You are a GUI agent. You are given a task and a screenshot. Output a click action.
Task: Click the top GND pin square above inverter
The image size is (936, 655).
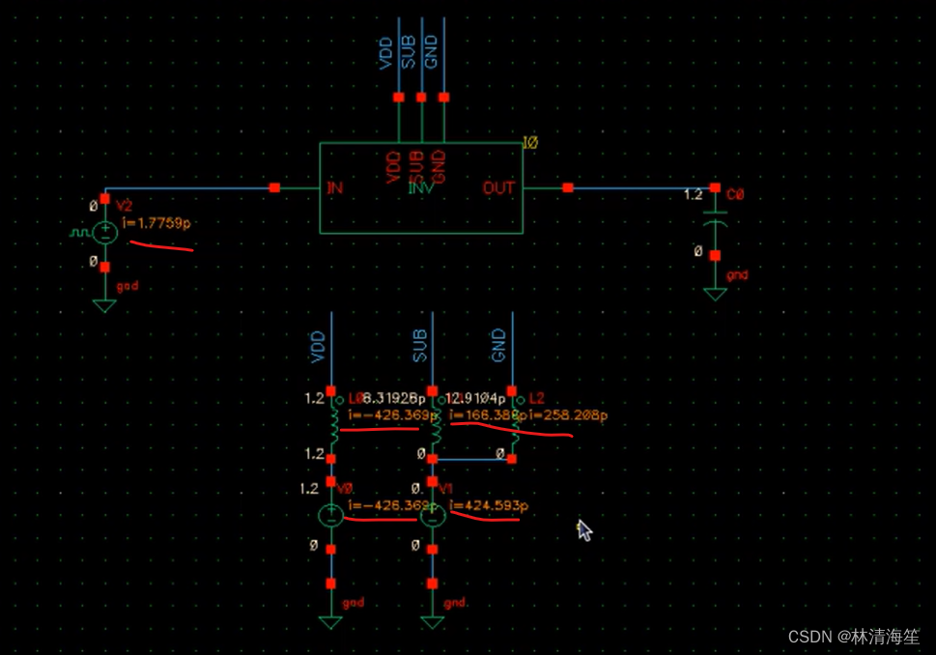(x=443, y=98)
